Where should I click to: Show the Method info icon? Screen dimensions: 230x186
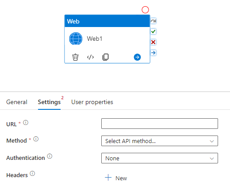pos(36,139)
